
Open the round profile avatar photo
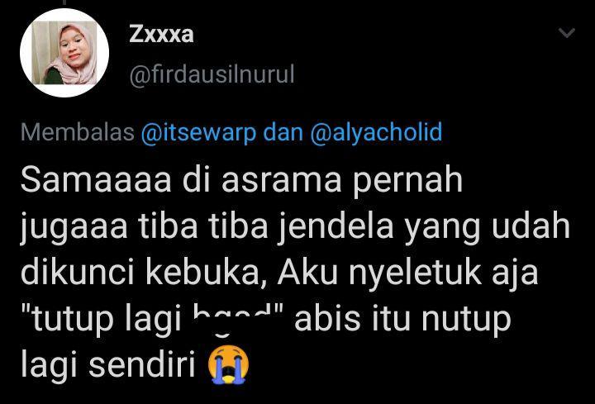64,53
